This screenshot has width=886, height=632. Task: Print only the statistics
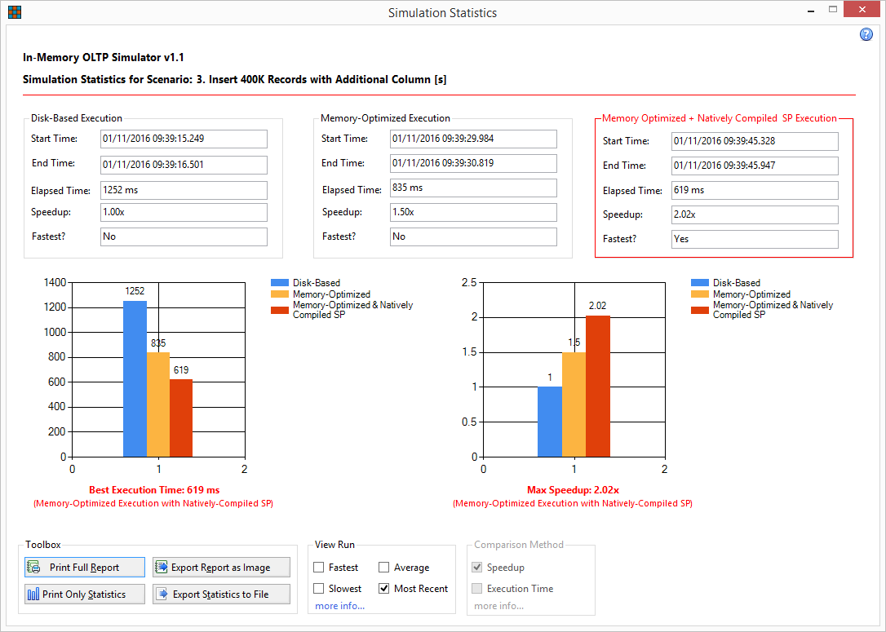click(x=85, y=594)
